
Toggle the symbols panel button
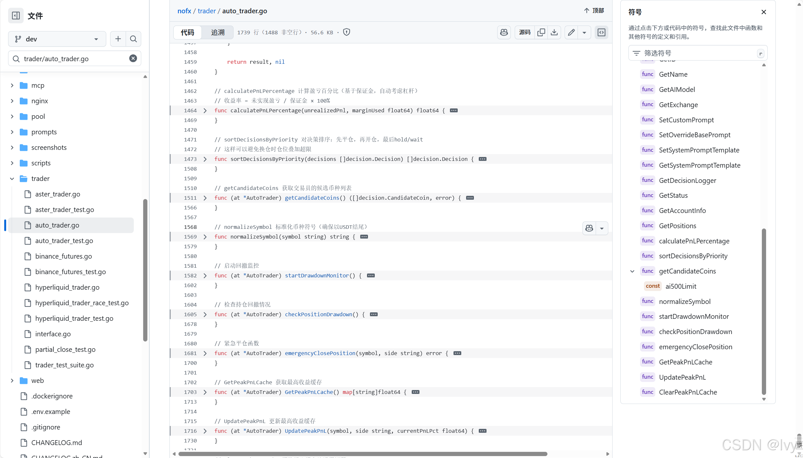click(601, 32)
